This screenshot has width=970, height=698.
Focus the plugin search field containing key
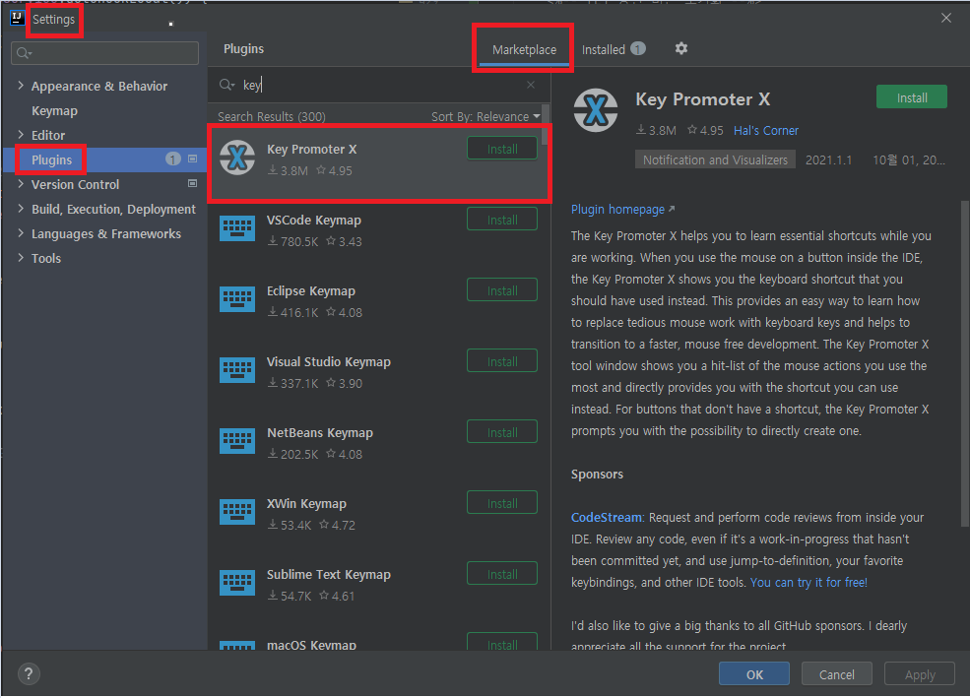point(378,85)
